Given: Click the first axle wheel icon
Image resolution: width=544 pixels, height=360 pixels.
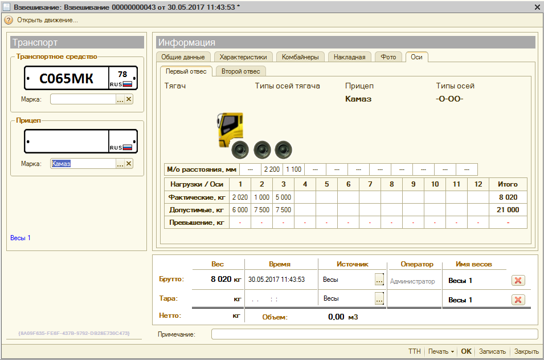Looking at the screenshot, I should (240, 150).
